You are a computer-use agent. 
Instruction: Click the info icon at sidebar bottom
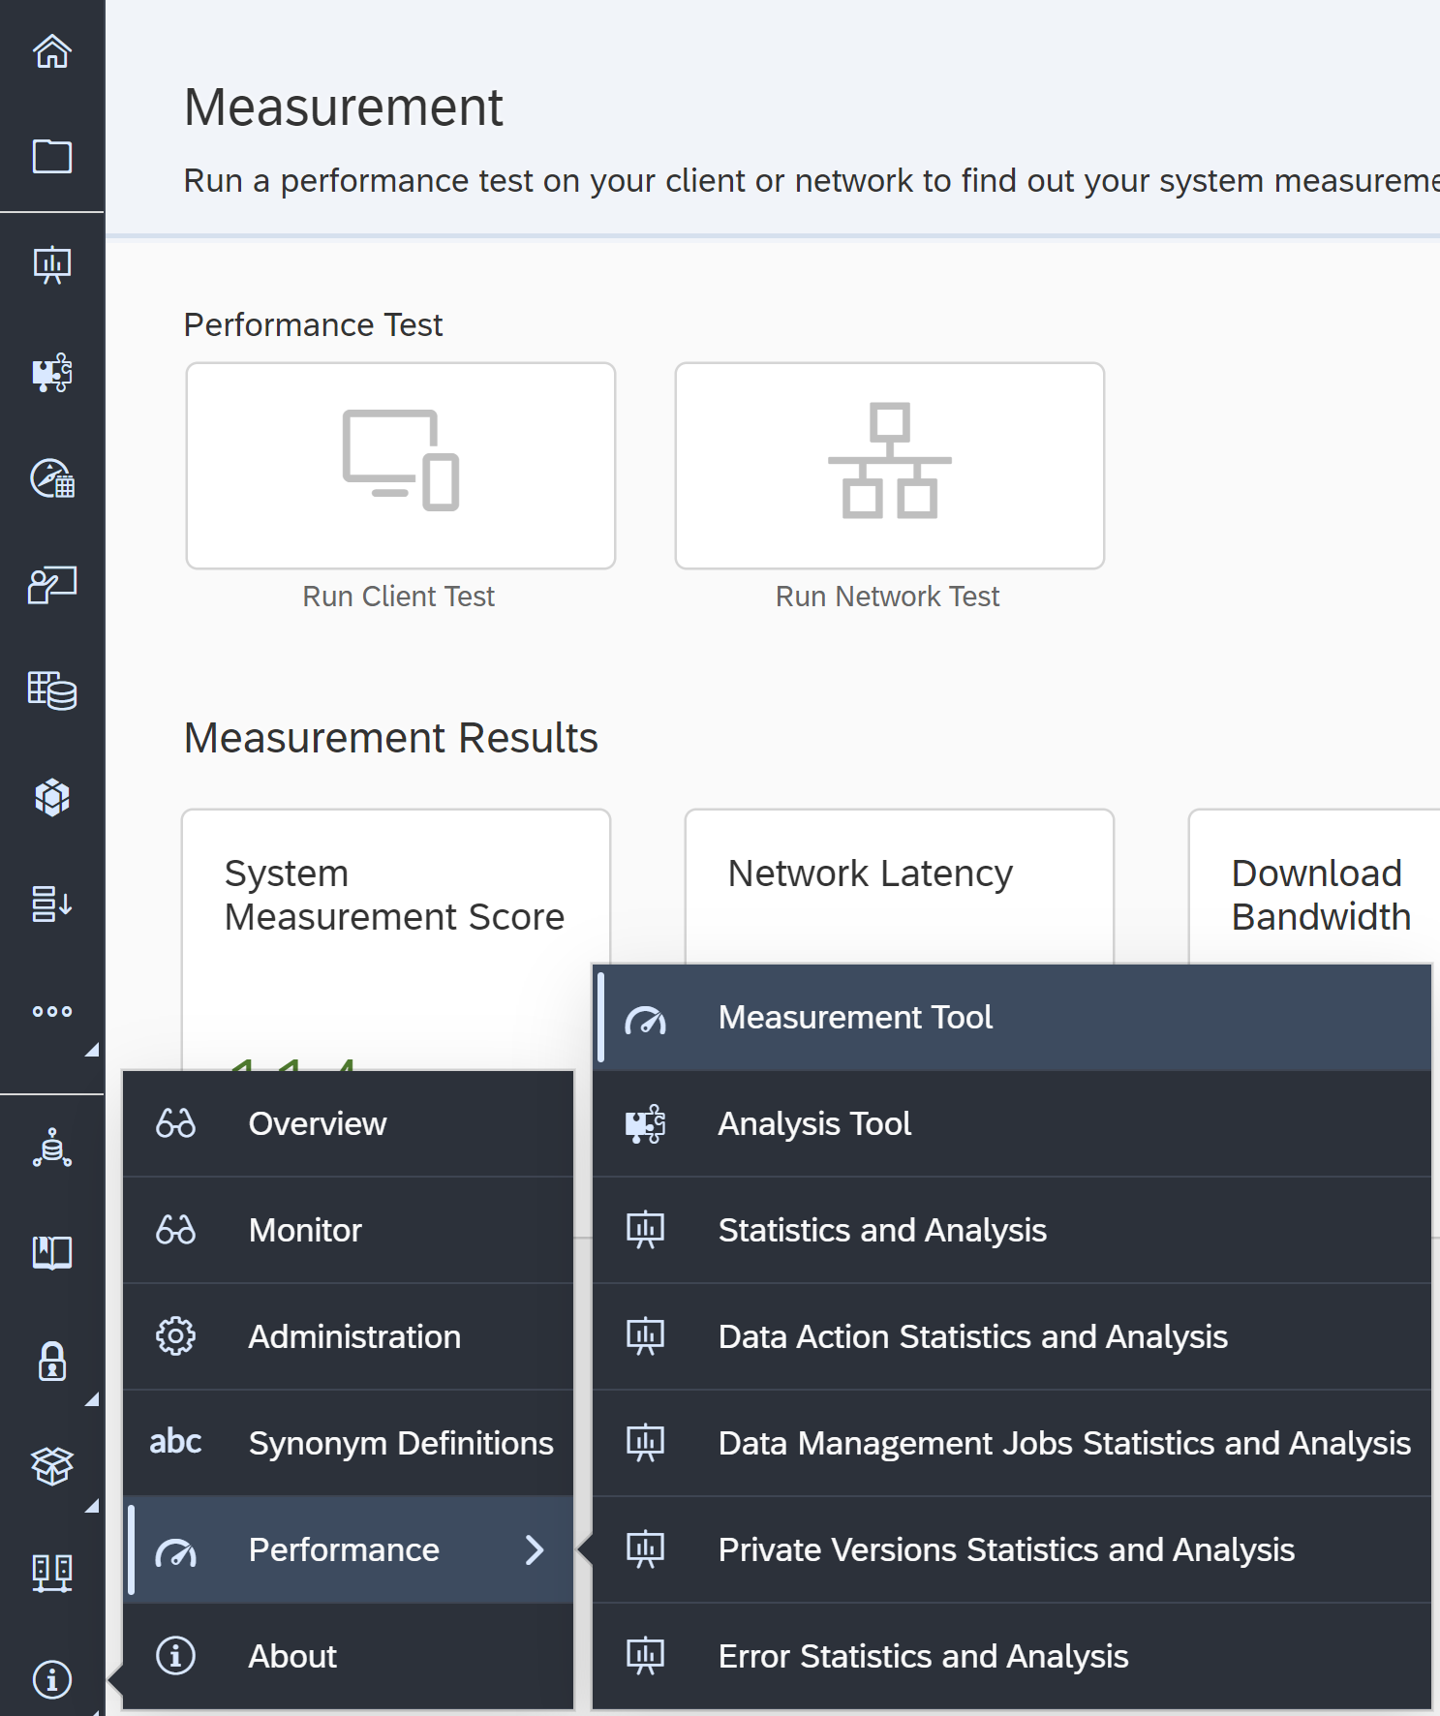[x=52, y=1679]
